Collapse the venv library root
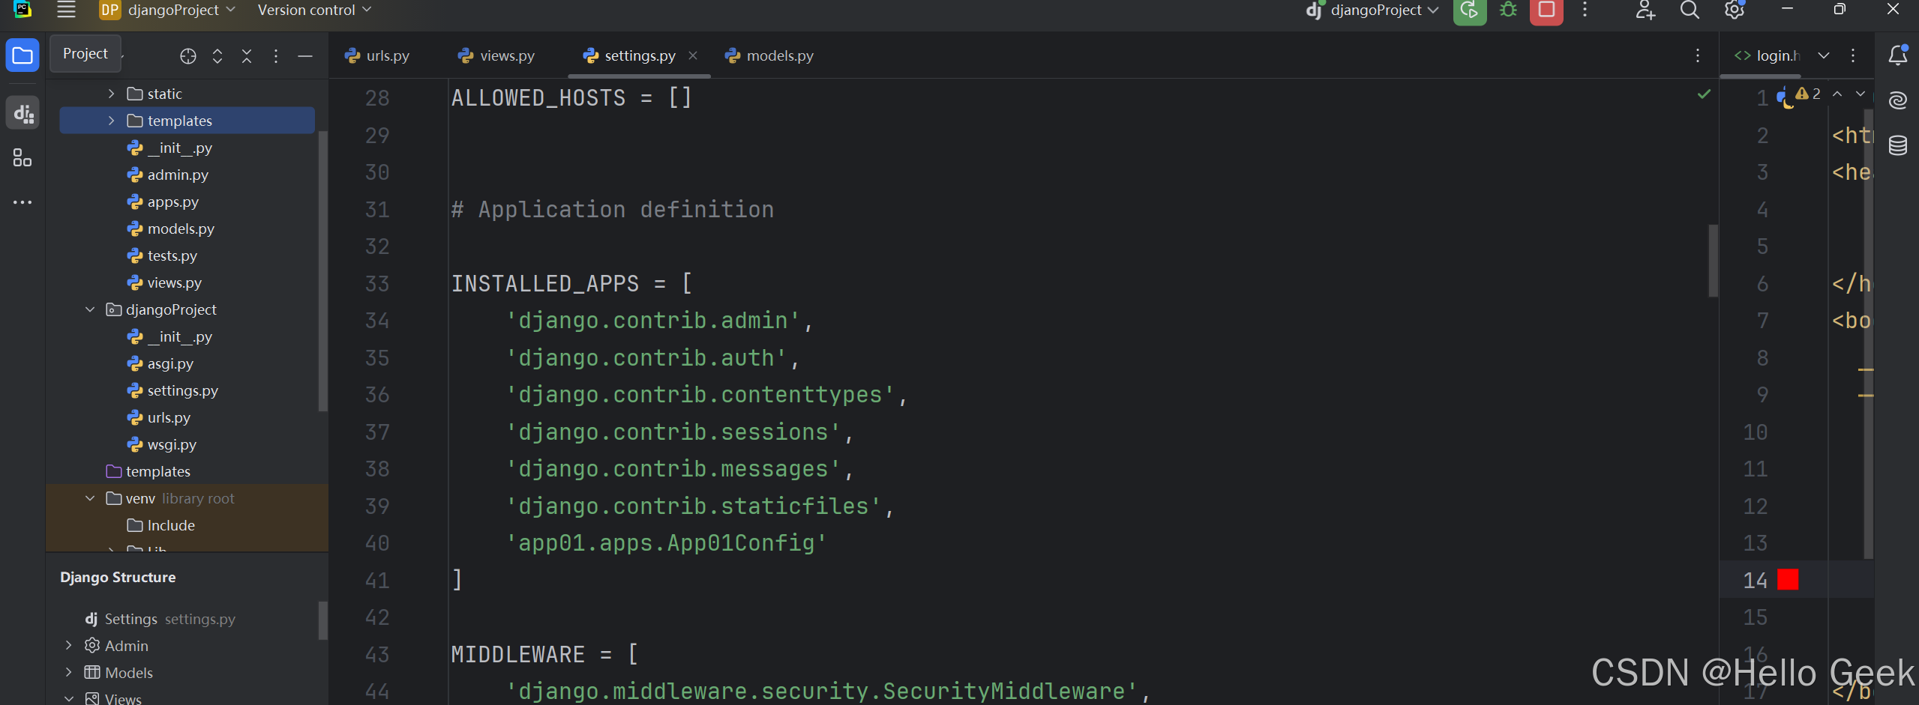 (90, 498)
